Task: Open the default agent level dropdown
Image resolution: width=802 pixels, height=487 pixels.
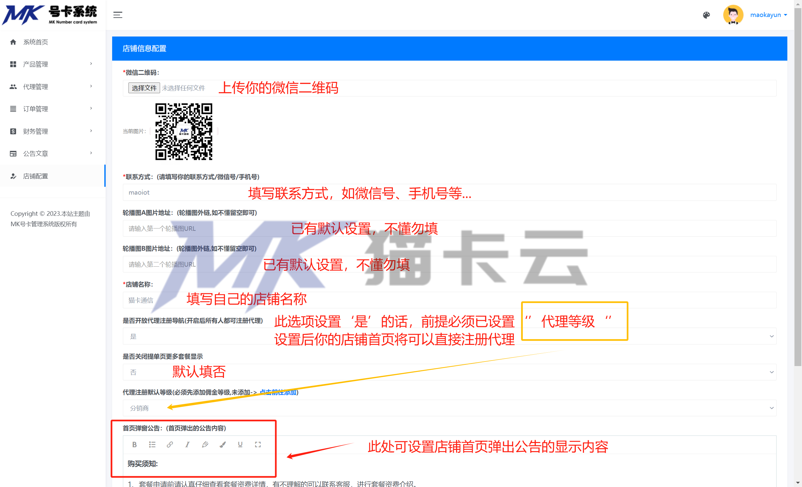Action: (x=449, y=408)
